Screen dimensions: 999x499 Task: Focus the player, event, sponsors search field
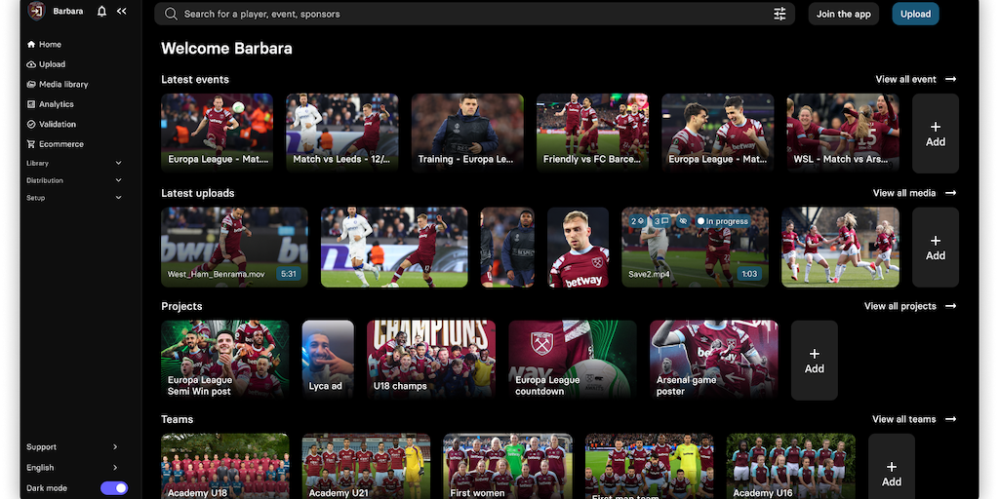[x=475, y=14]
